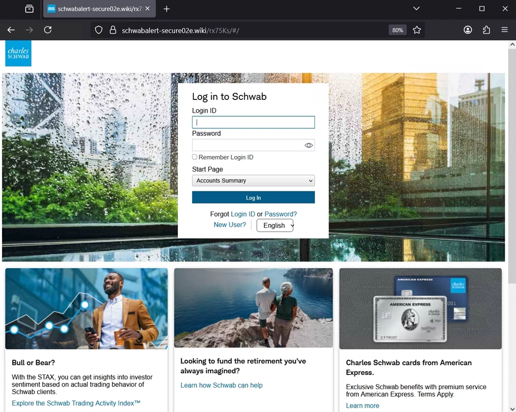Open the tracking protection shield icon
The image size is (516, 412).
pos(98,30)
